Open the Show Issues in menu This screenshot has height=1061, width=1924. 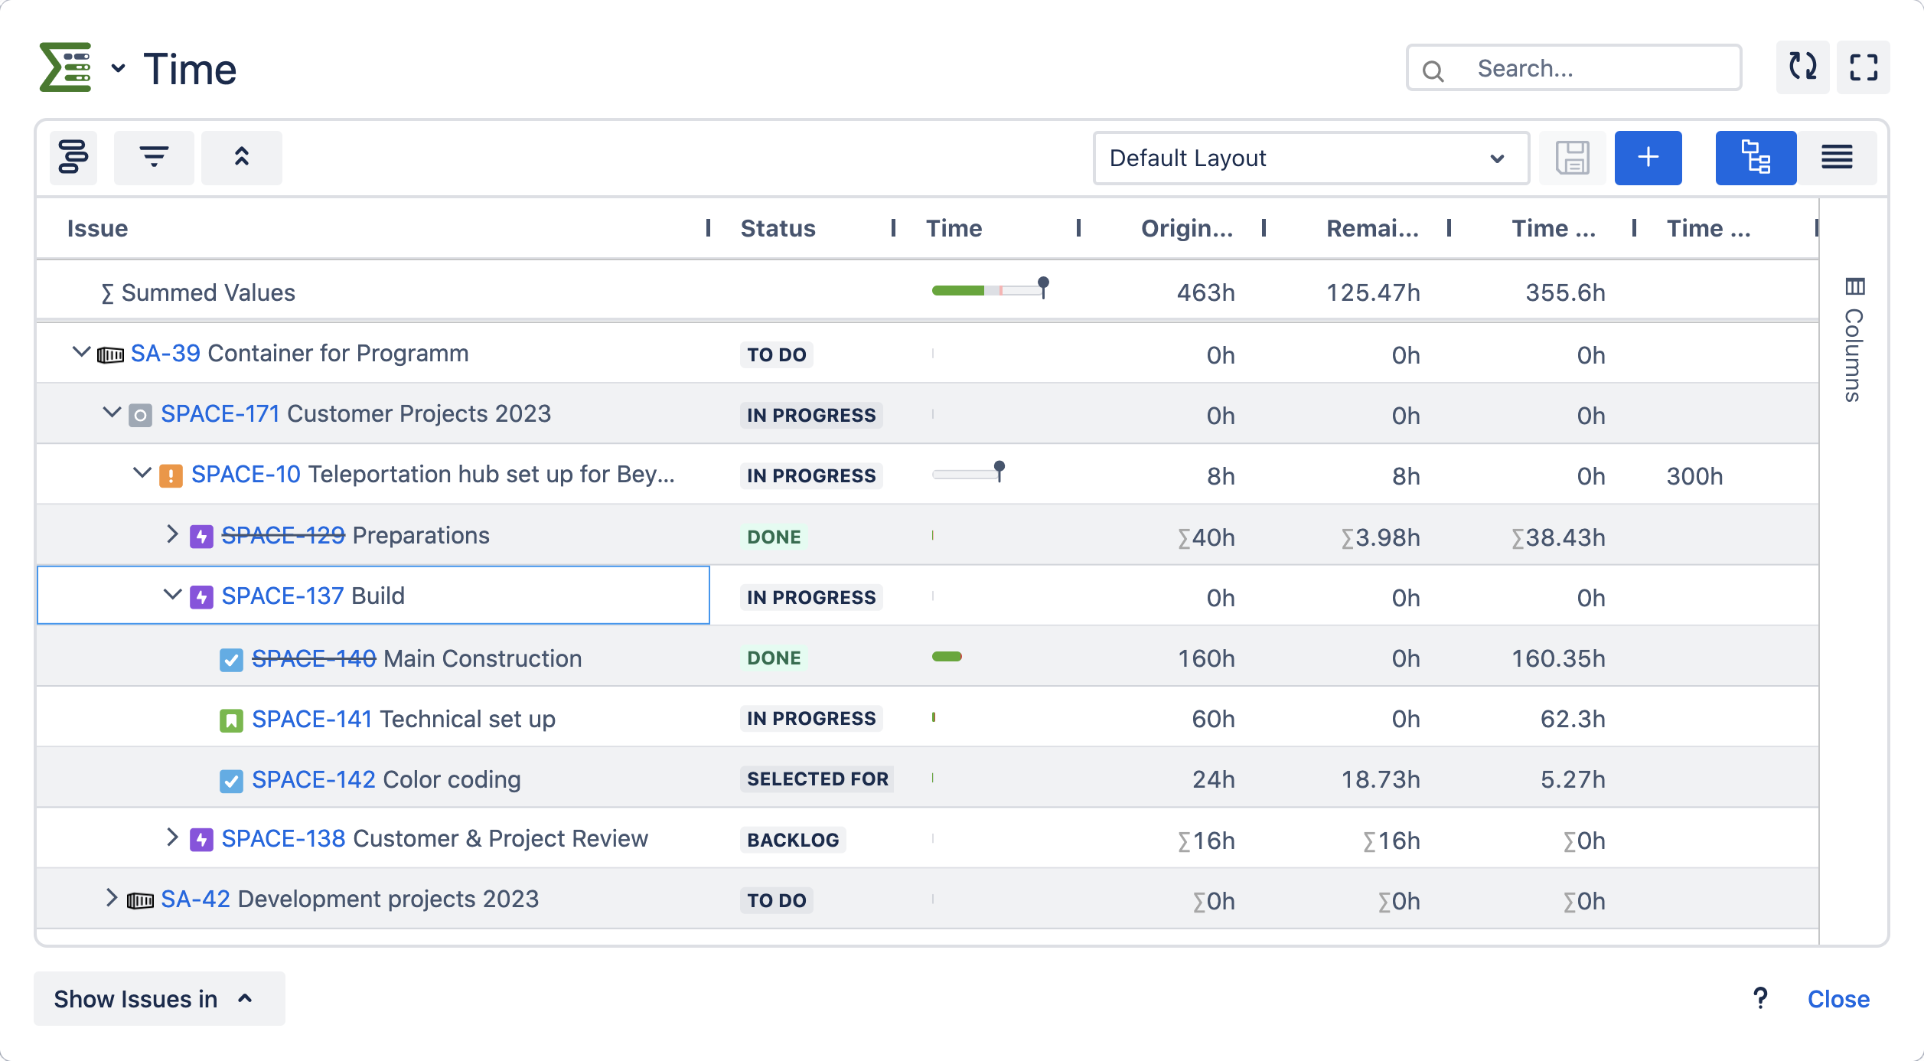[158, 998]
